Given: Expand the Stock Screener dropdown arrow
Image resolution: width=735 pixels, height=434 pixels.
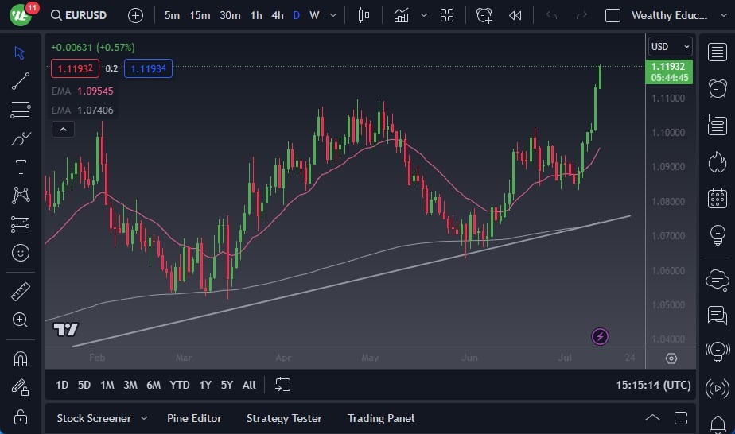Looking at the screenshot, I should click(x=144, y=418).
